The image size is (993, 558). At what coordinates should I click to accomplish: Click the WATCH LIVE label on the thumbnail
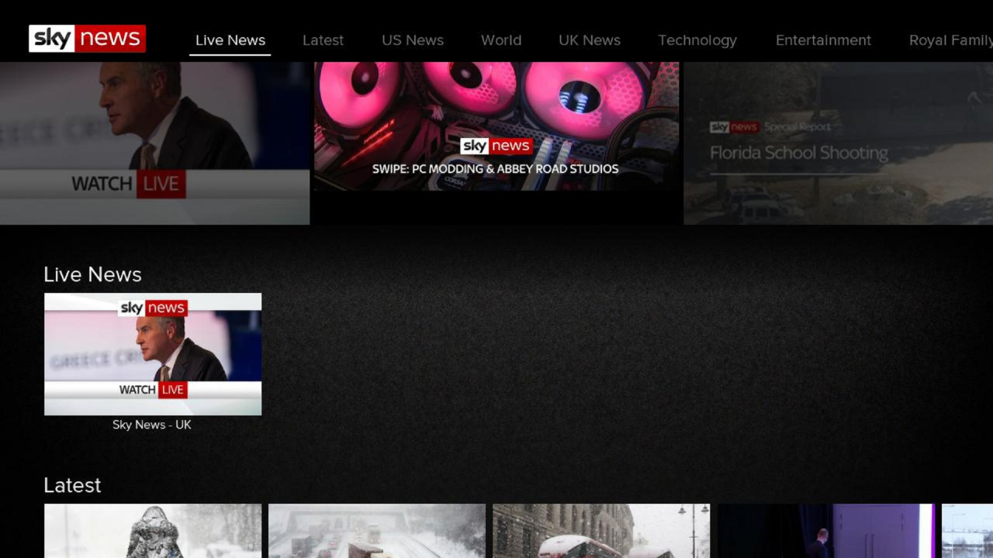point(153,390)
